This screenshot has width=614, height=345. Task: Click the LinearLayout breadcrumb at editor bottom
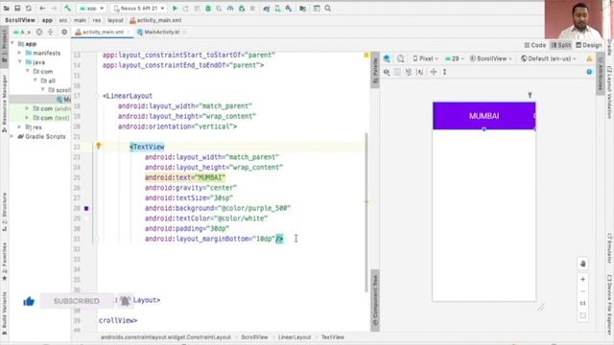coord(295,337)
